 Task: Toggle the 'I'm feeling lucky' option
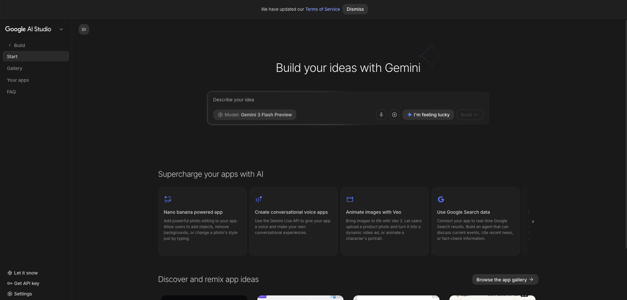click(428, 115)
